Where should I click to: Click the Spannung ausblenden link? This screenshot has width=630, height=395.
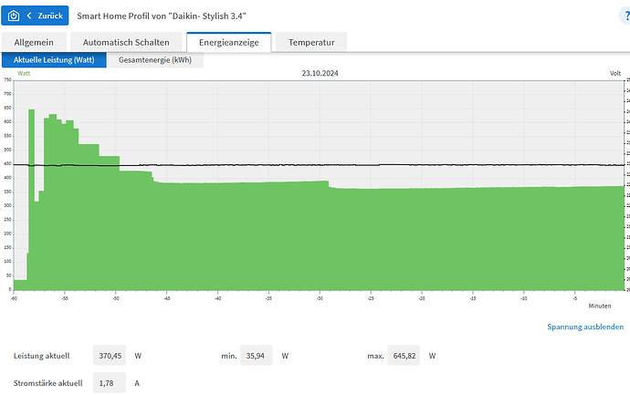click(585, 327)
